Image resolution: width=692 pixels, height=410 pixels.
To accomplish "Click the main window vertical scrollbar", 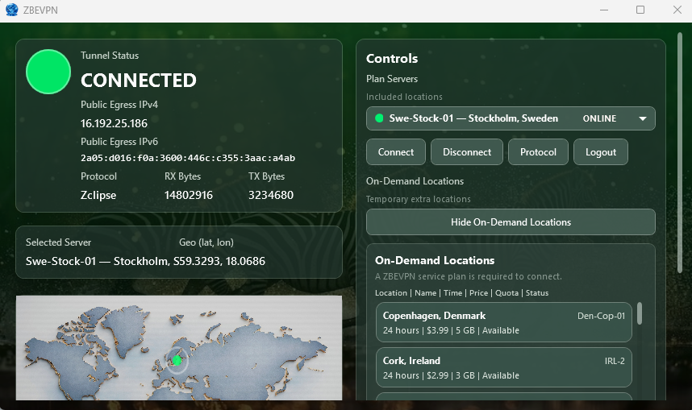I will [680, 152].
